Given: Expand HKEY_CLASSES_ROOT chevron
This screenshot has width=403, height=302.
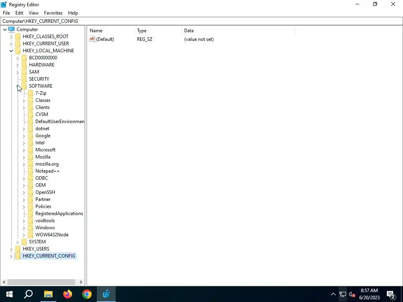Looking at the screenshot, I should point(11,37).
